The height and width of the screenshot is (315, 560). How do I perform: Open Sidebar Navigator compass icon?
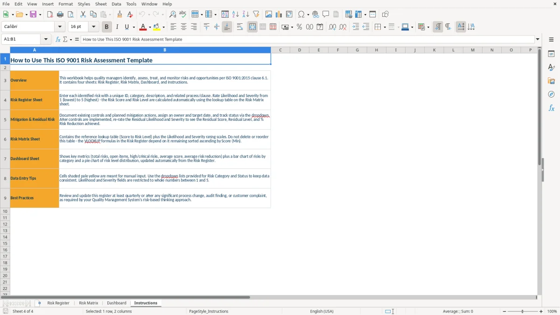pos(551,94)
